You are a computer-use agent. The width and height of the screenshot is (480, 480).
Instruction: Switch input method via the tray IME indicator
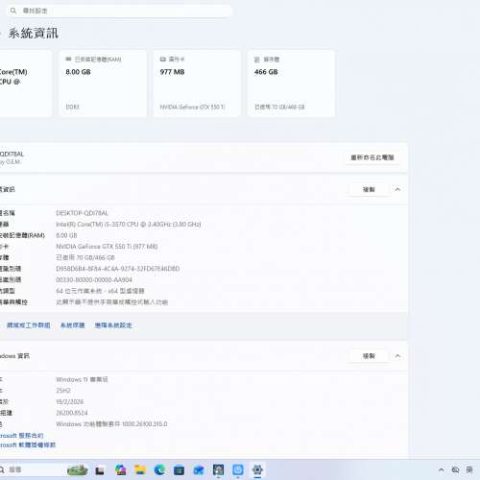click(469, 469)
